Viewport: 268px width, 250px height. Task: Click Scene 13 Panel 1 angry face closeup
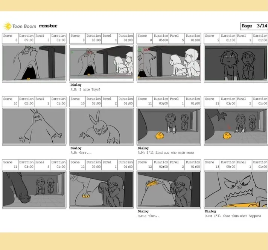pos(236,189)
